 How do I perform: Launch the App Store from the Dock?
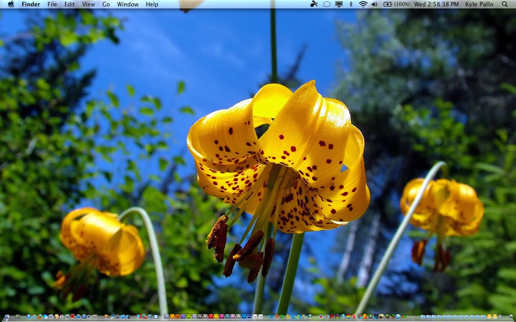pyautogui.click(x=29, y=316)
